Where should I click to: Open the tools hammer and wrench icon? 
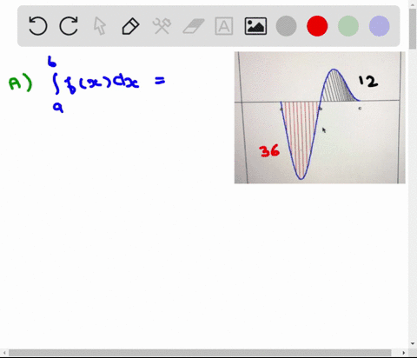(x=162, y=26)
